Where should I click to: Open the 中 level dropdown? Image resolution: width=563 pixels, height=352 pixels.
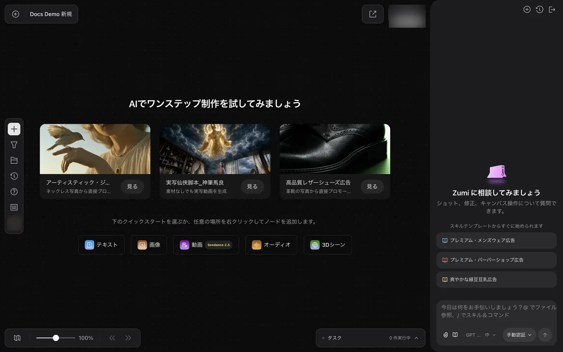490,335
